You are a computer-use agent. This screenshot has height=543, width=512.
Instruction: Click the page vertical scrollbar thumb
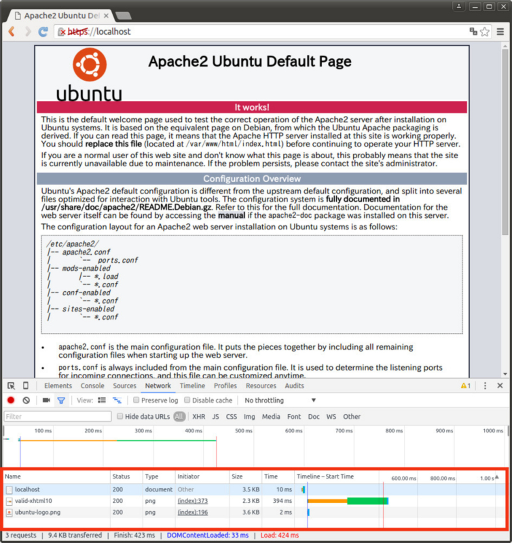pyautogui.click(x=505, y=142)
